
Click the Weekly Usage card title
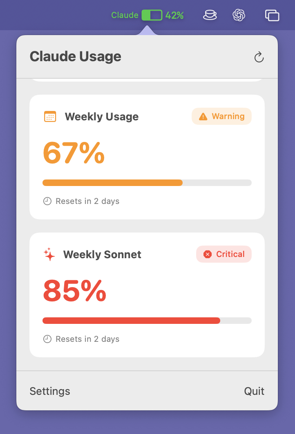pos(102,117)
